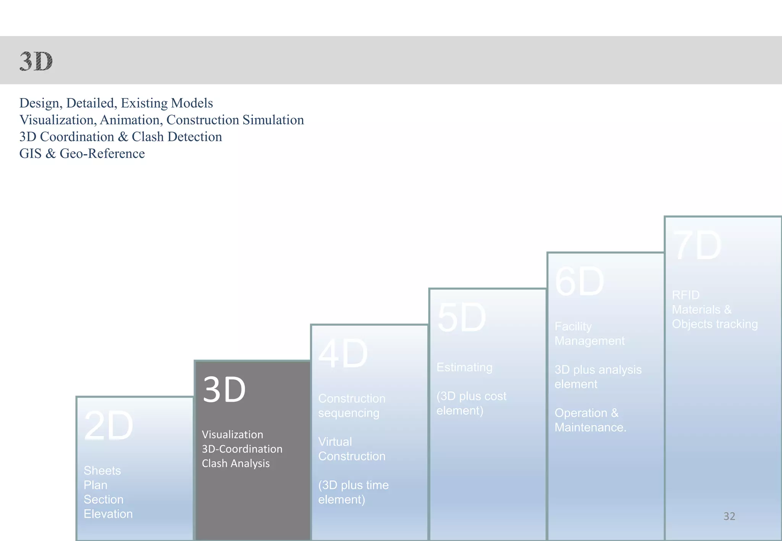Click 'Construction sequencing' text in 4D block
This screenshot has height=541, width=782.
click(352, 406)
